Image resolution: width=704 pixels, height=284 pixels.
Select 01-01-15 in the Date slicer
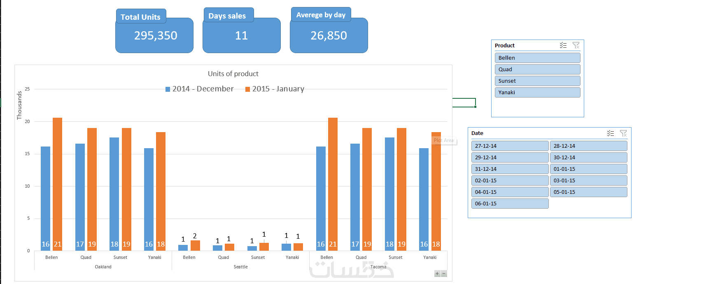click(588, 169)
